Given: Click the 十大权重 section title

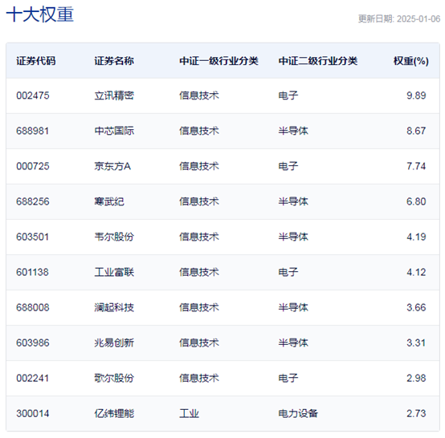Looking at the screenshot, I should point(40,14).
